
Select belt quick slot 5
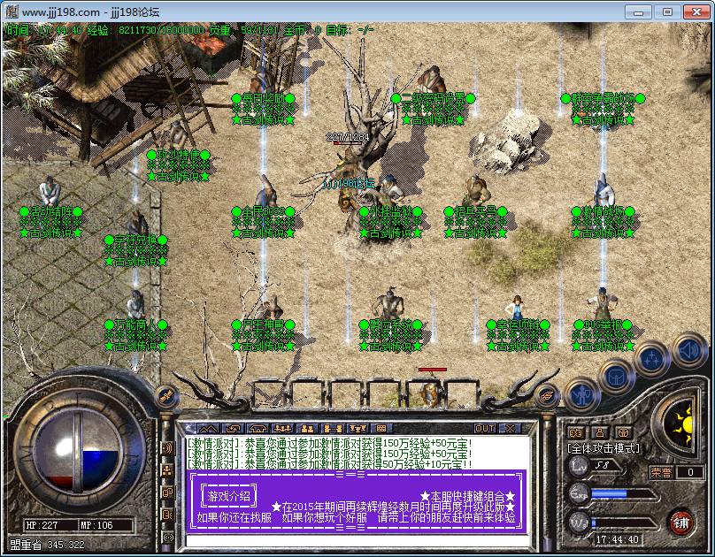(424, 393)
